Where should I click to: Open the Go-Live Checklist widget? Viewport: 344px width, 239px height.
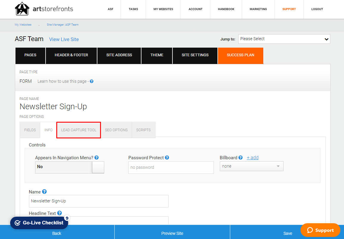(x=39, y=223)
